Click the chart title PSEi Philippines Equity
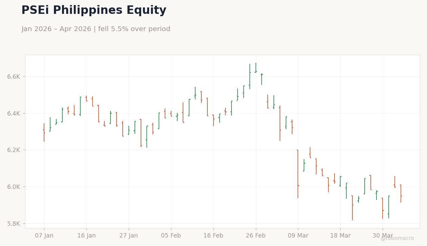 click(x=94, y=10)
